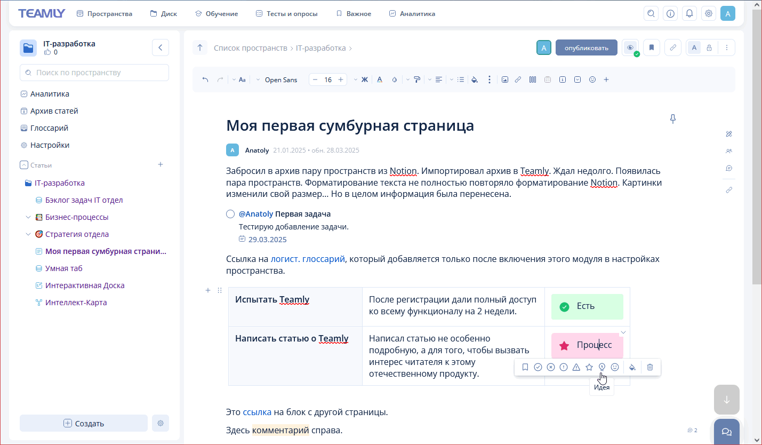Activate the paint roller format painter
The height and width of the screenshot is (445, 762).
[417, 80]
